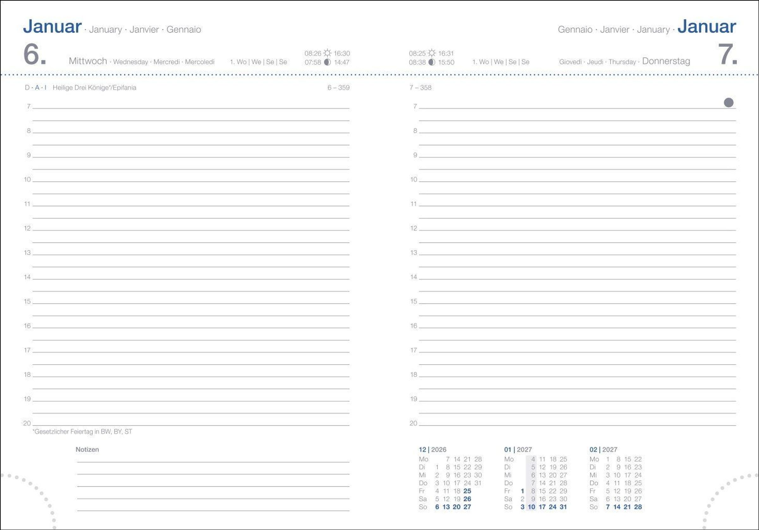The image size is (759, 530).
Task: Click the sunrise sun icon on January 6
Action: [327, 53]
